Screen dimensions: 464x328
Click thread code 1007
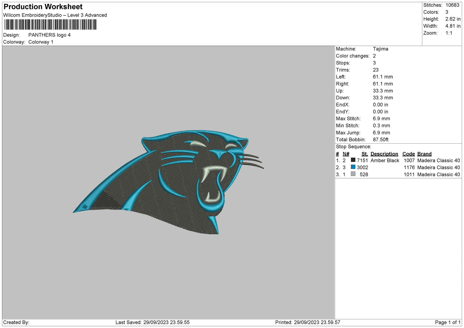[x=409, y=160]
